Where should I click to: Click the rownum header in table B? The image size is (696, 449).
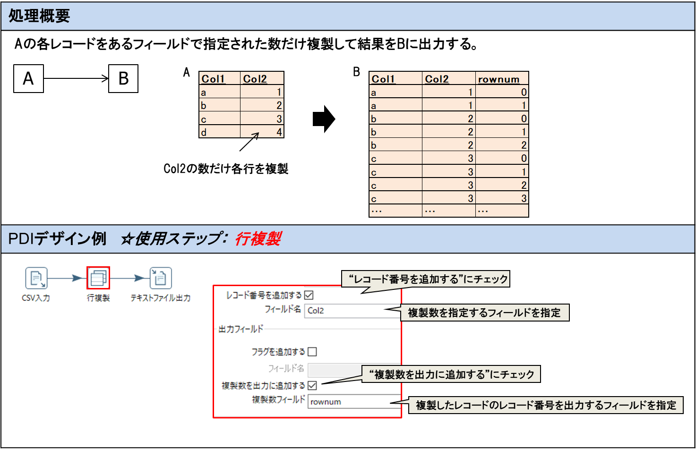pos(502,78)
